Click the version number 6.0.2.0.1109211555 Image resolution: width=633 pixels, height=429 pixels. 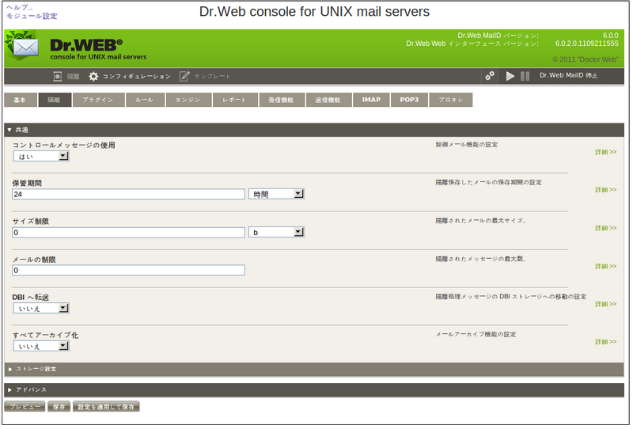[x=586, y=44]
